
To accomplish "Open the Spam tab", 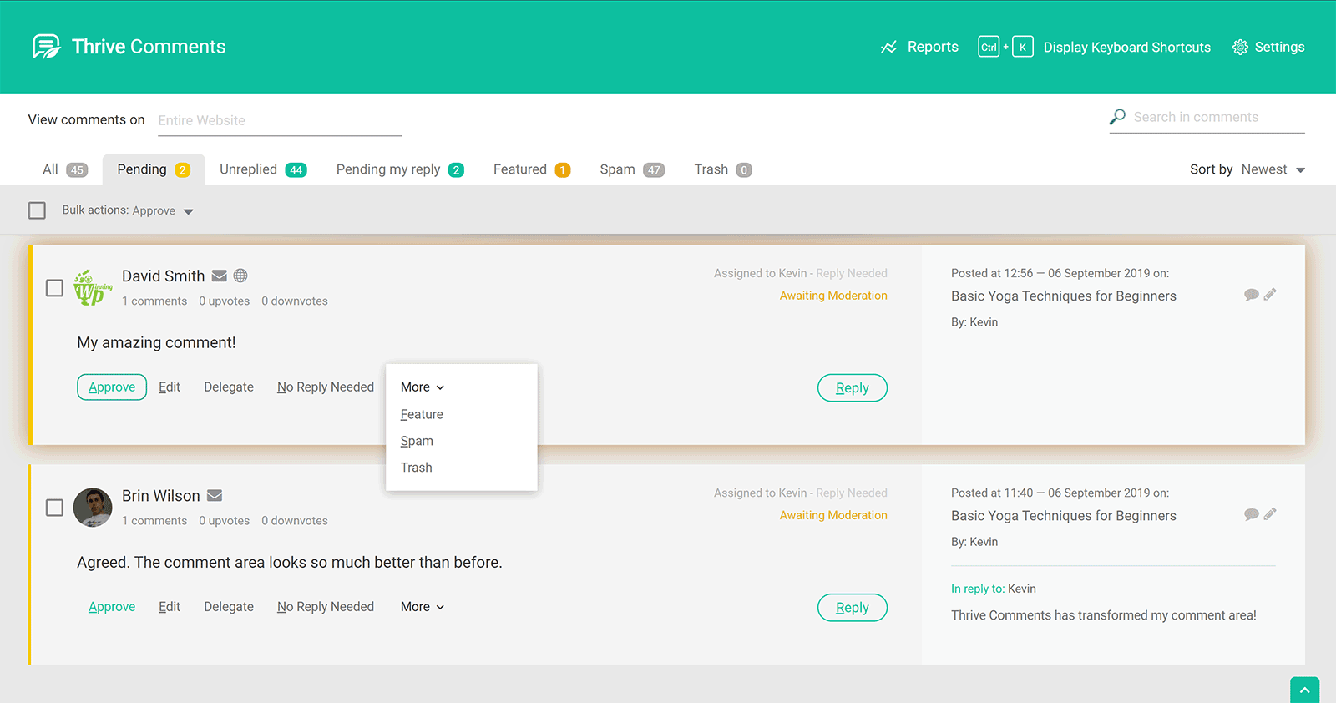I will pos(632,169).
